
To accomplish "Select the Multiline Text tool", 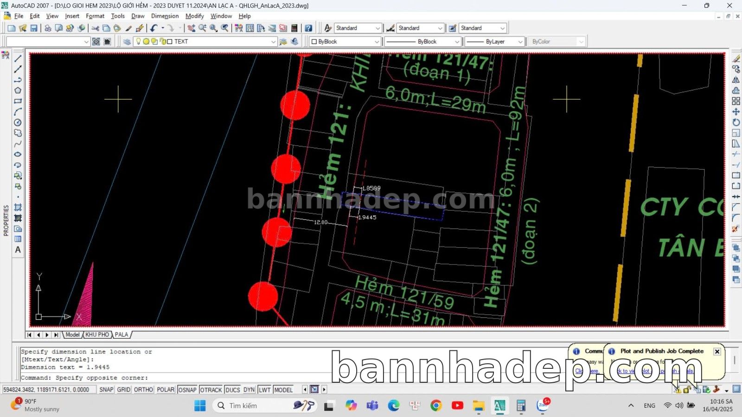I will pyautogui.click(x=18, y=250).
